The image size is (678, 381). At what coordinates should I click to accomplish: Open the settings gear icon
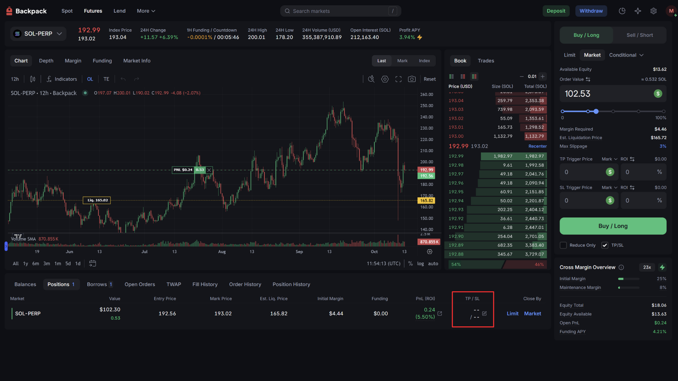tap(653, 11)
